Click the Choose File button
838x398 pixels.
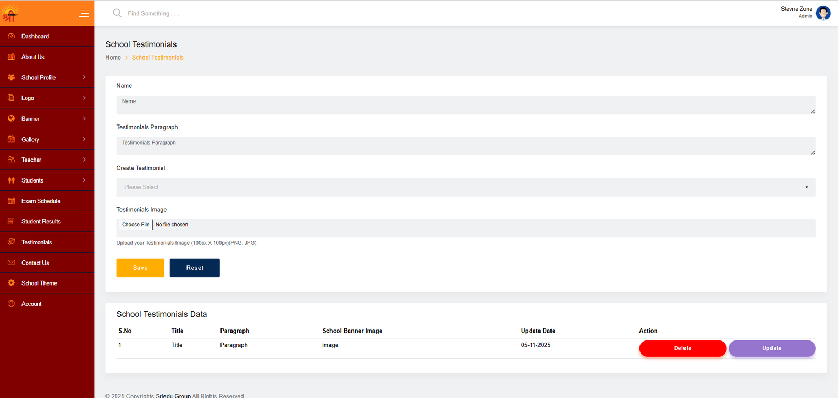pos(136,225)
